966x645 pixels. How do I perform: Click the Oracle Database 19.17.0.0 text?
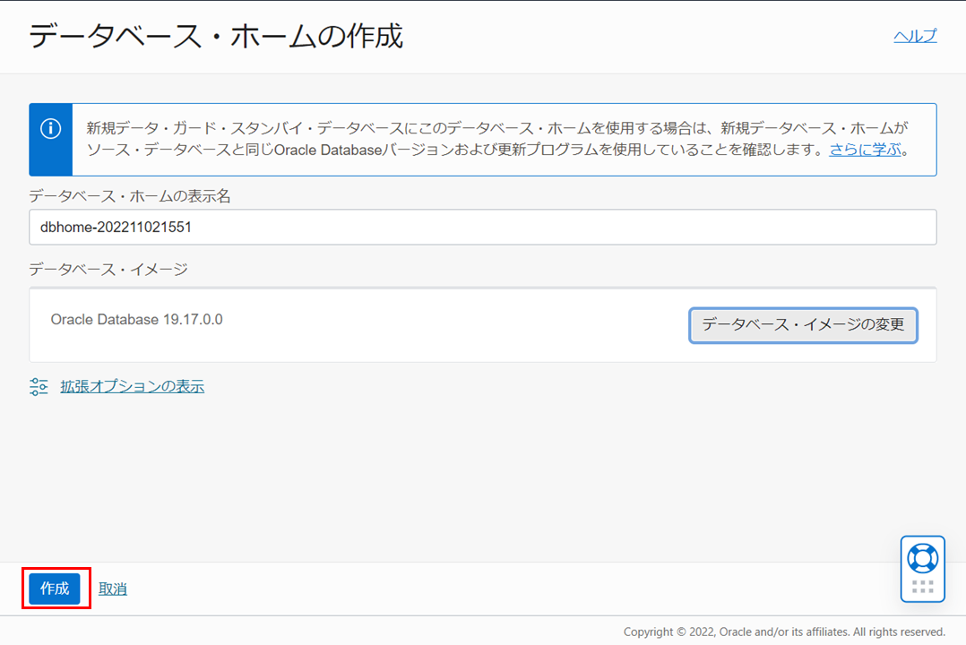(136, 320)
